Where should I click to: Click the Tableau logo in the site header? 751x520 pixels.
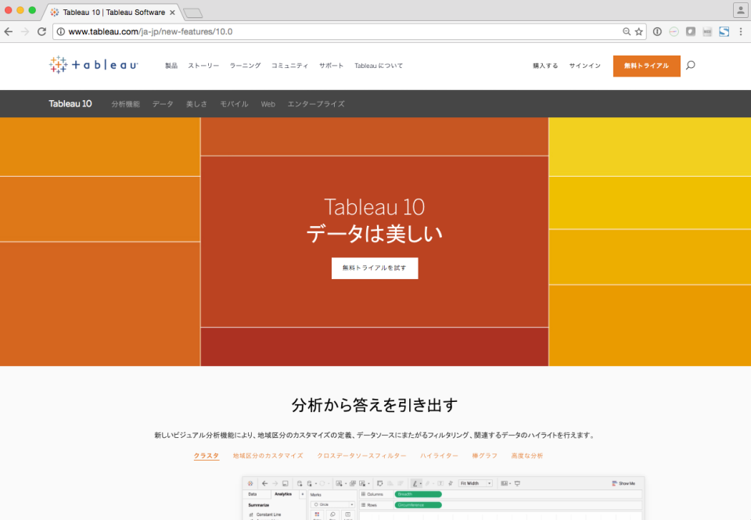pos(92,65)
